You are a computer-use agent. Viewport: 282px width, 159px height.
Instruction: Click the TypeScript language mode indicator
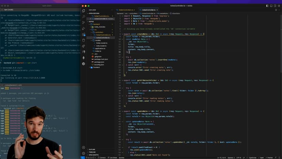point(252,158)
